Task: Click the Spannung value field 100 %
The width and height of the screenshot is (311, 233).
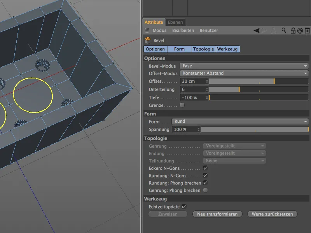Action: [x=184, y=130]
